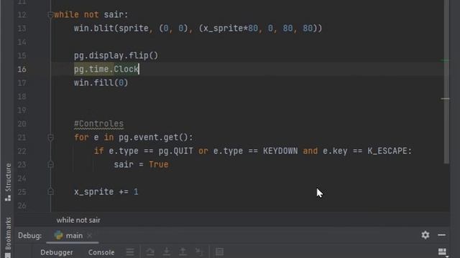This screenshot has height=258, width=460.
Task: Open the Structure tool window
Action: 8,182
